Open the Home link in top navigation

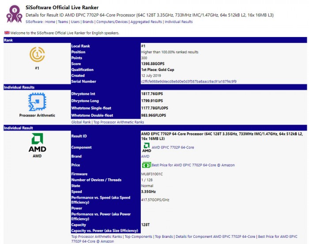[x=50, y=22]
